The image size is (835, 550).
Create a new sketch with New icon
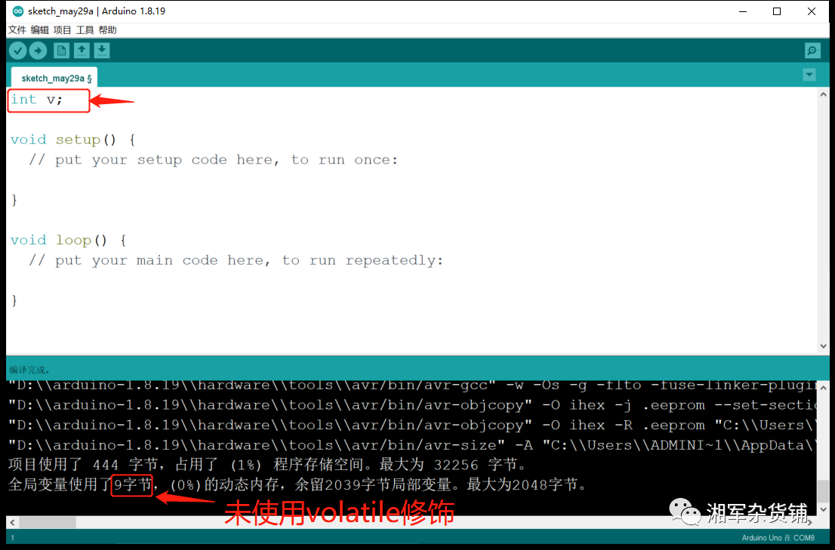pos(61,51)
